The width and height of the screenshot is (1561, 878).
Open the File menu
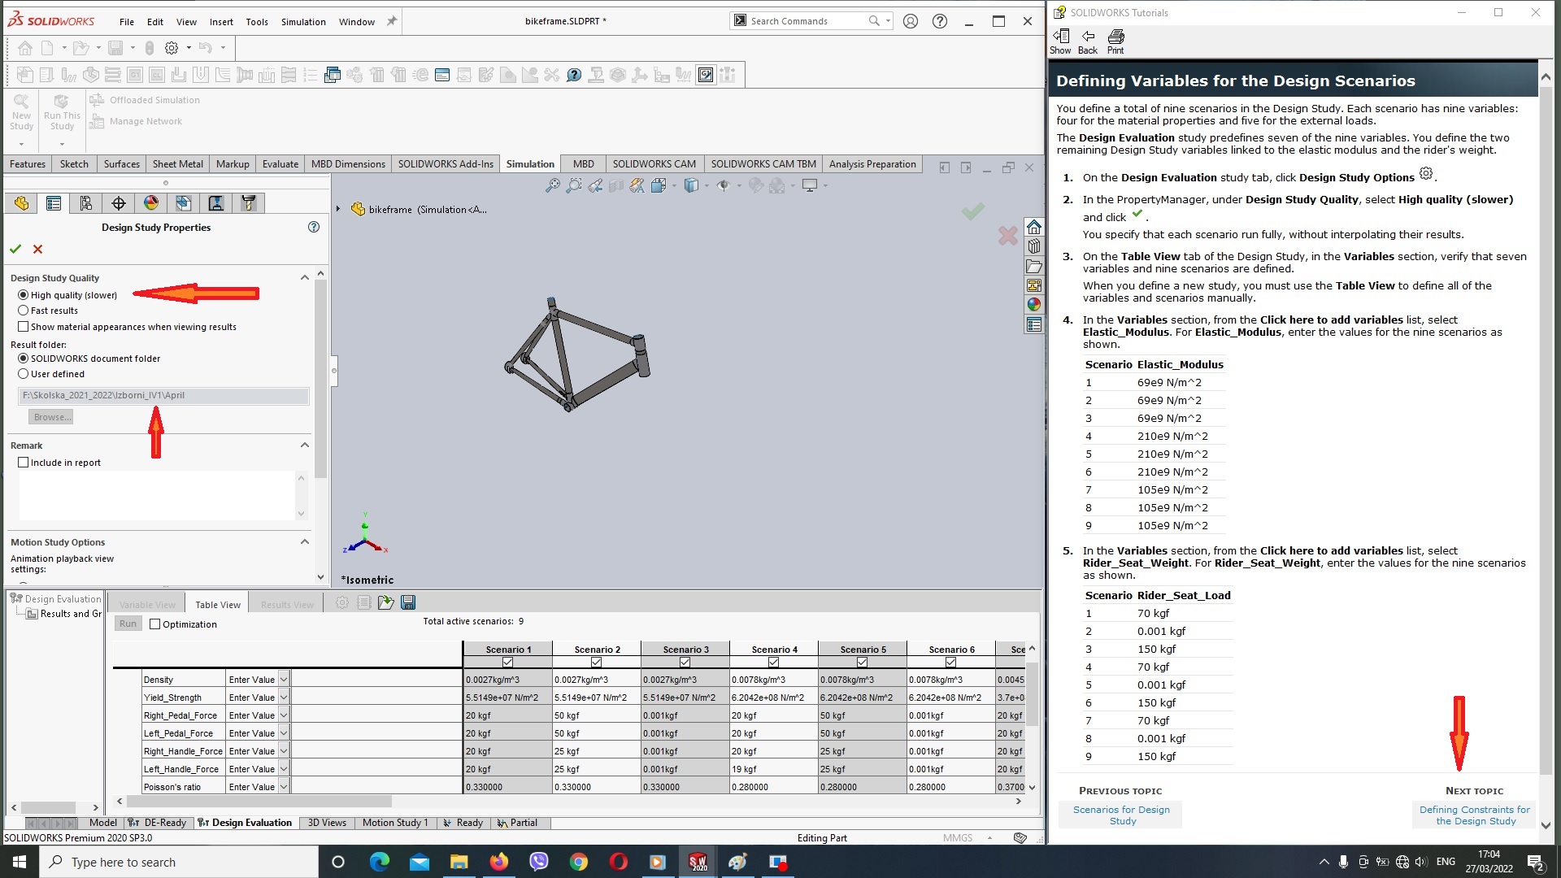pyautogui.click(x=127, y=22)
